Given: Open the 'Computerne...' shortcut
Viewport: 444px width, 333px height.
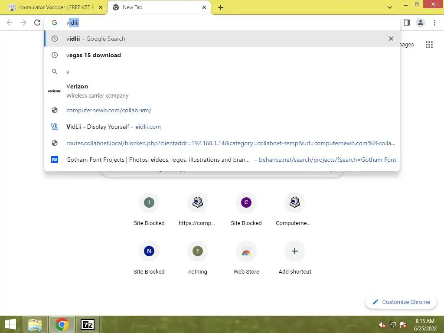Looking at the screenshot, I should coord(294,209).
